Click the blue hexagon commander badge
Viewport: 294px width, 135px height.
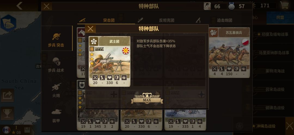[8, 23]
